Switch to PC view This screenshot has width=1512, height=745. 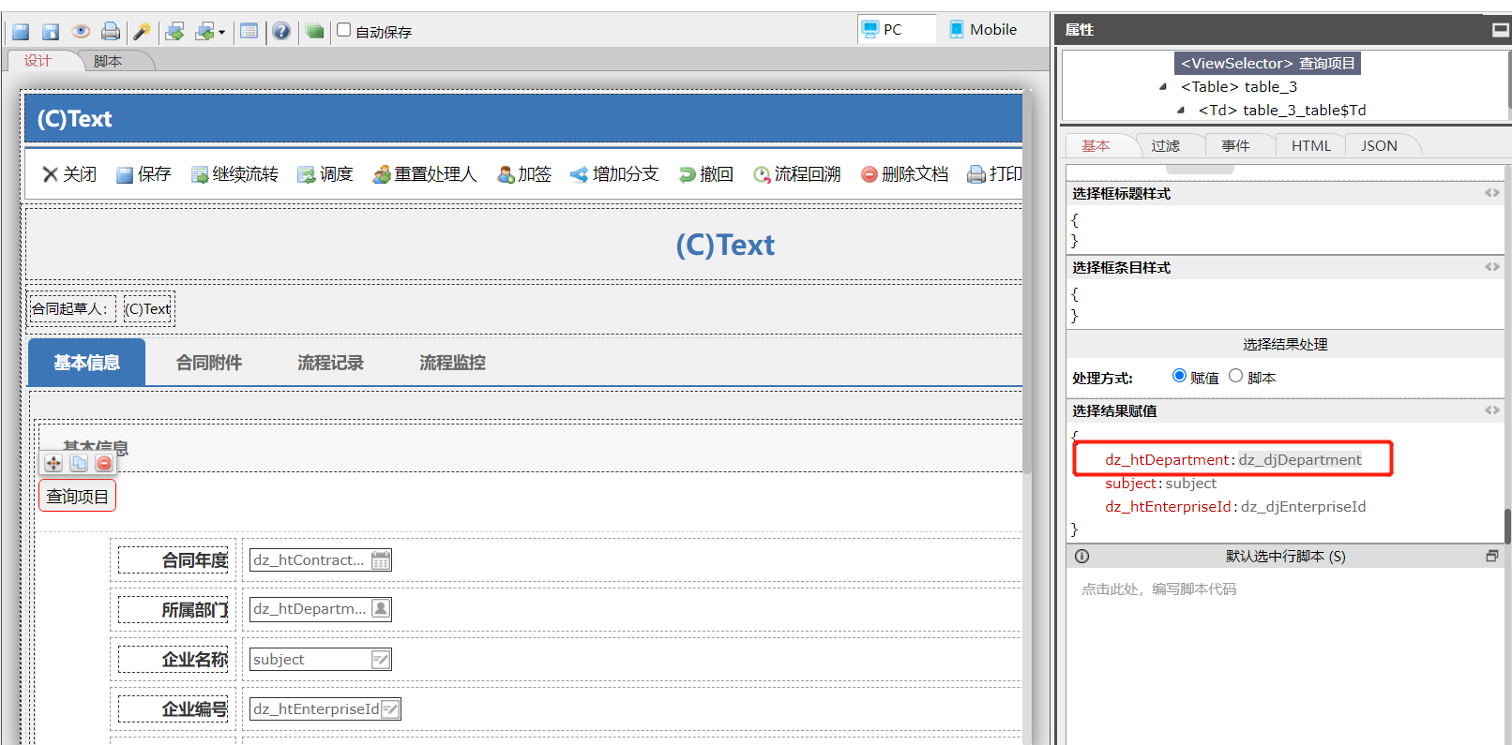pyautogui.click(x=897, y=29)
